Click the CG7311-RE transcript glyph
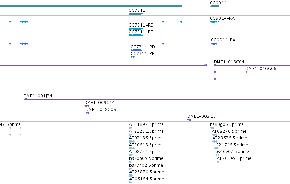 click(x=136, y=35)
